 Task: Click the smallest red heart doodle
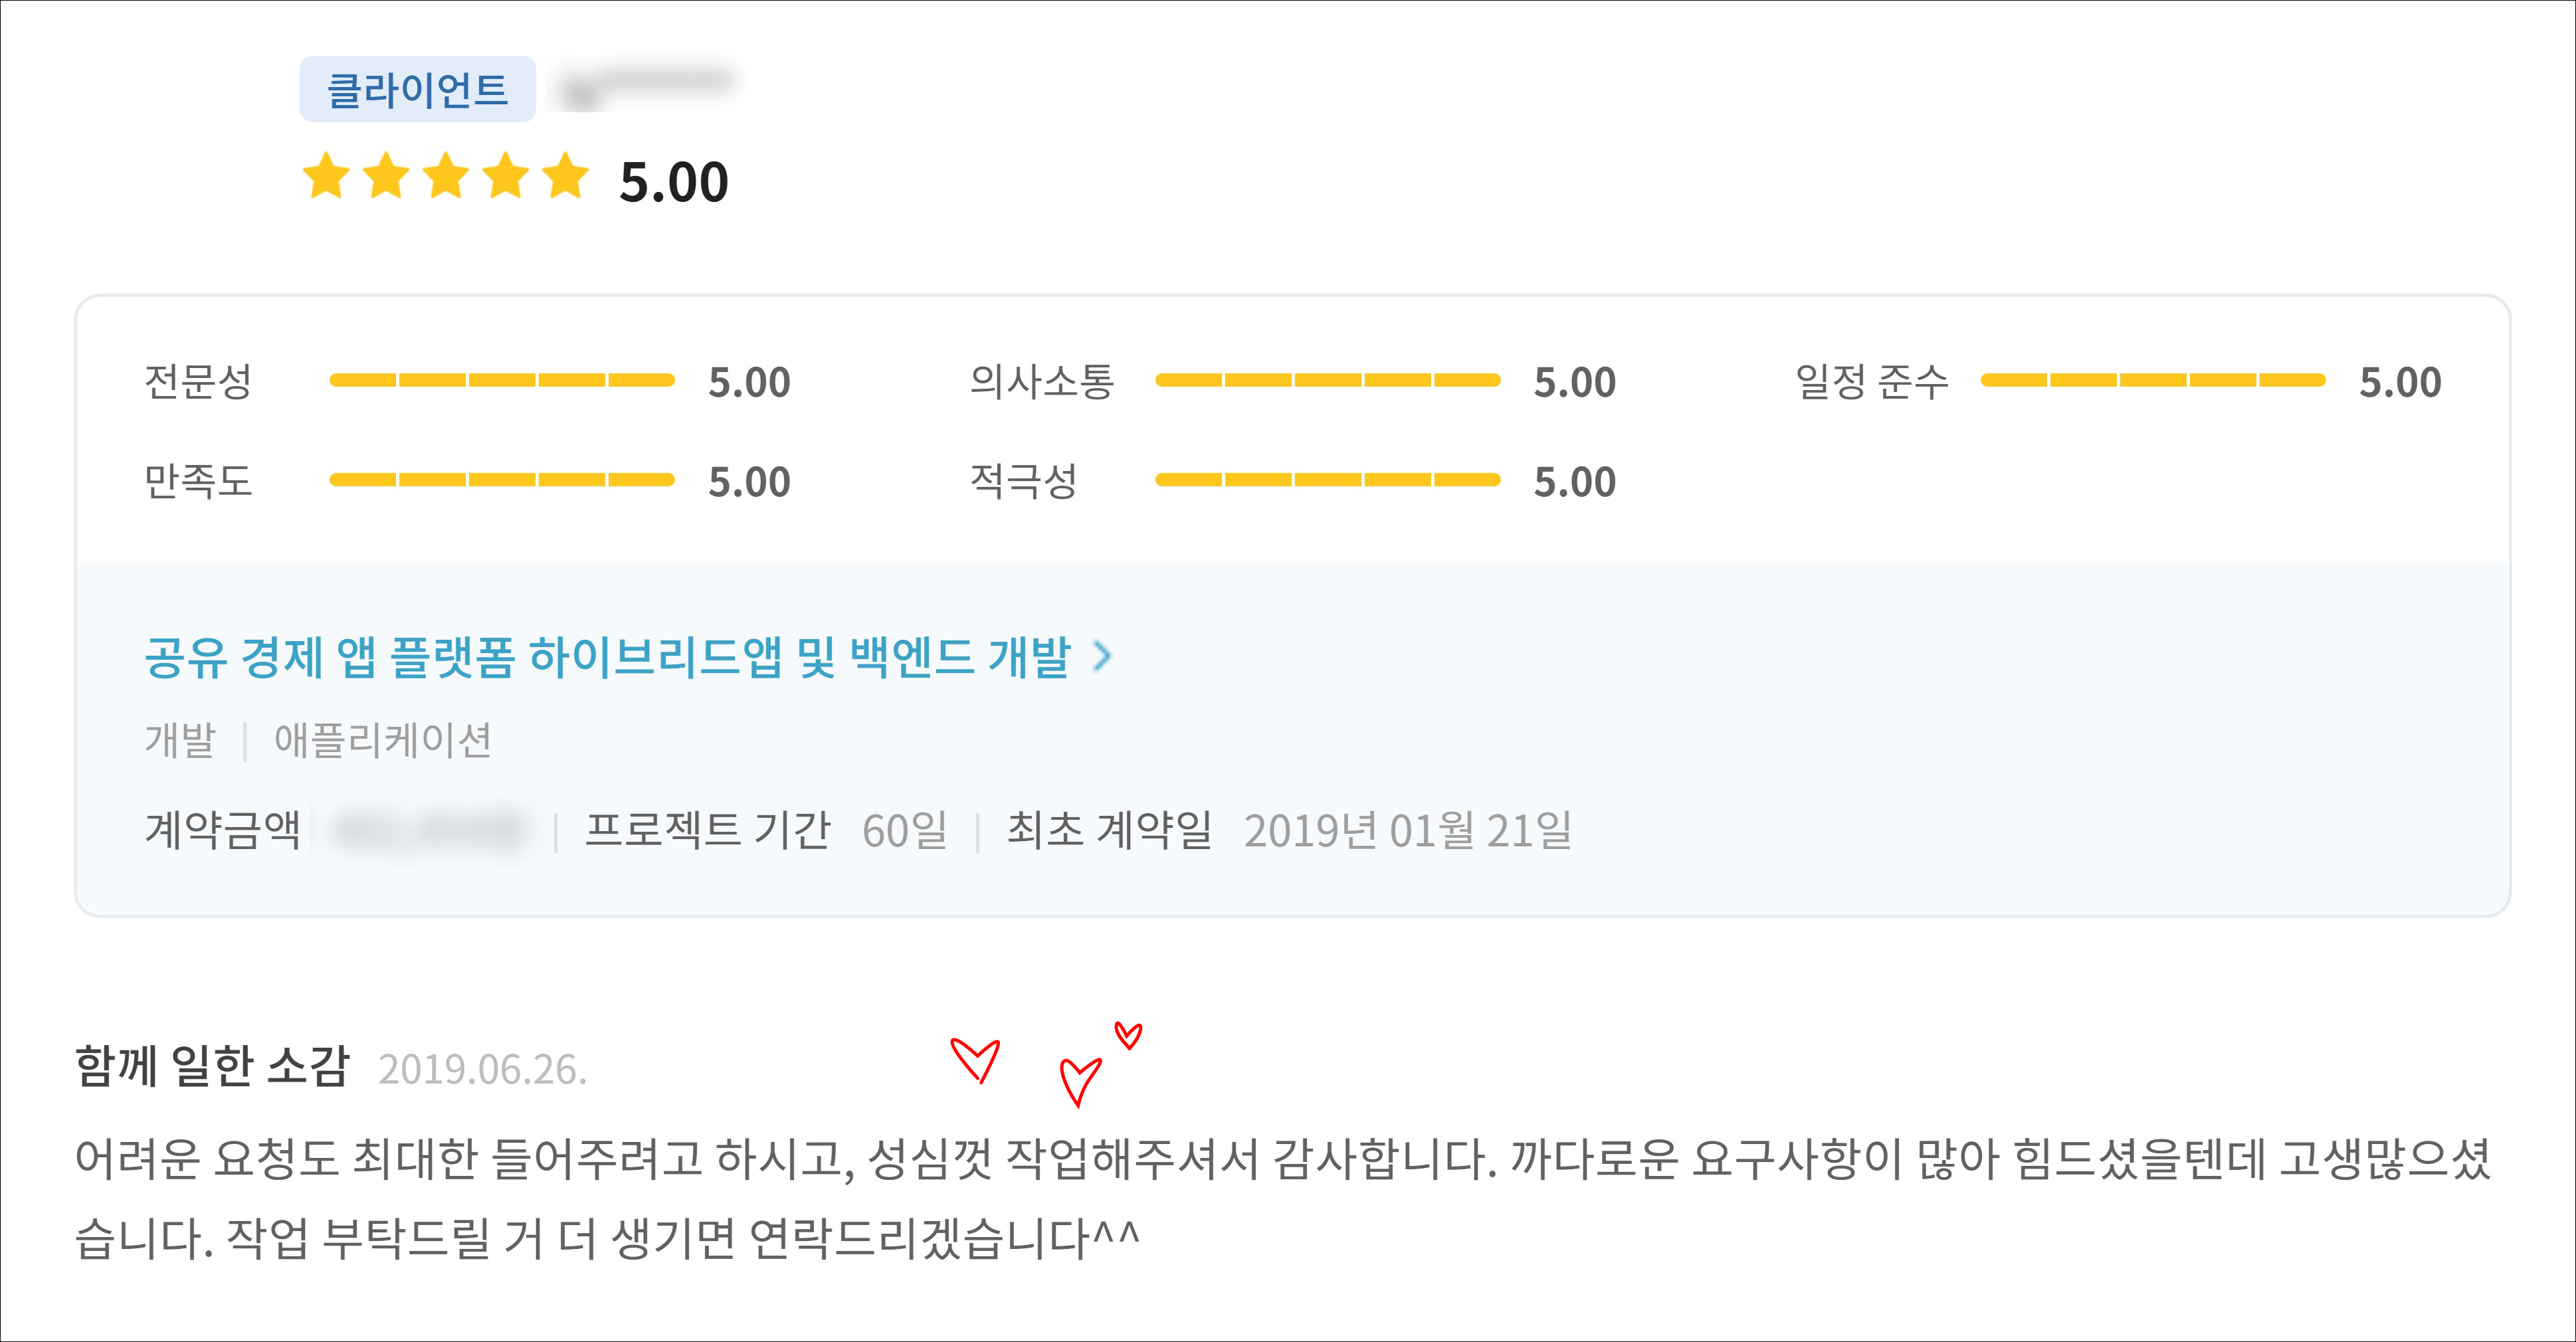point(1128,1035)
